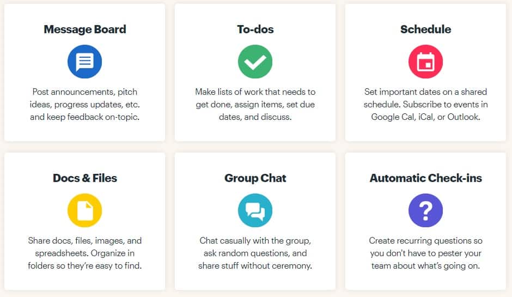Click the Group Chat description about chatting casually

[x=255, y=253]
